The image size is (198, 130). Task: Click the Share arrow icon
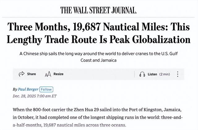(x=22, y=74)
